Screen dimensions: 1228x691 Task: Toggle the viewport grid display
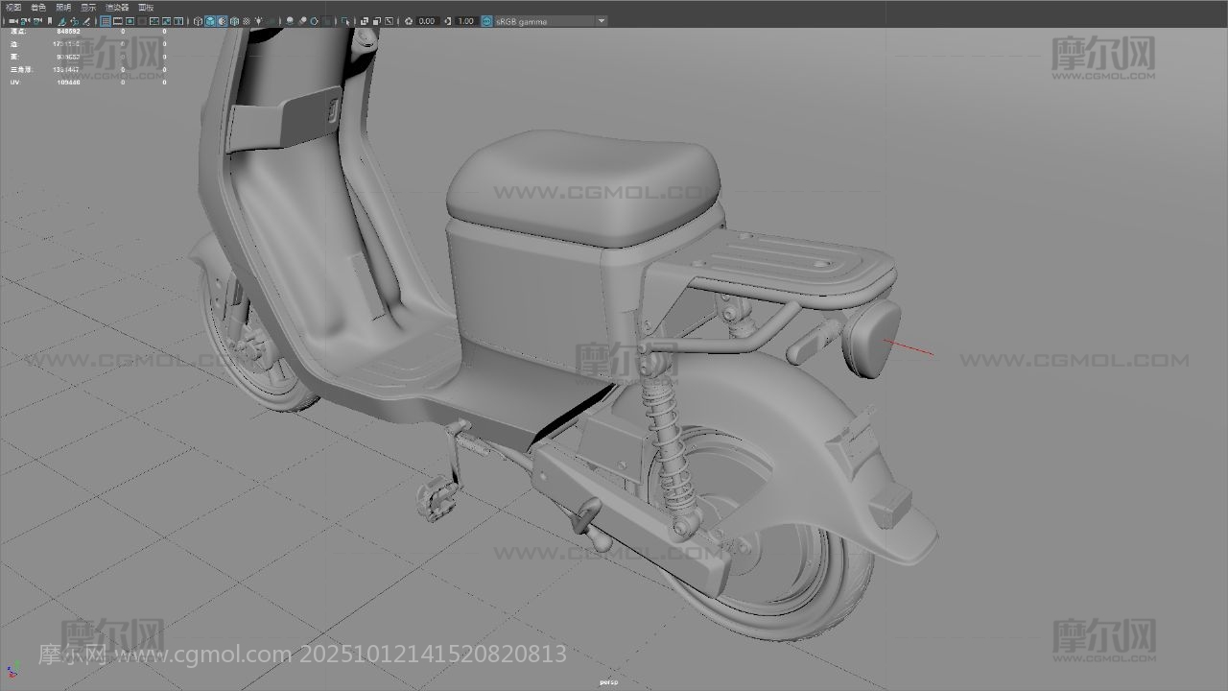click(x=106, y=20)
